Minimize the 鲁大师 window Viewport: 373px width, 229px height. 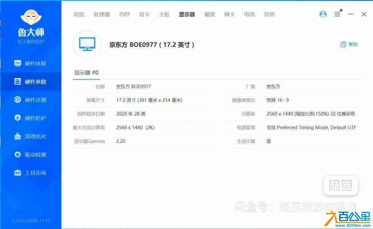pos(350,14)
